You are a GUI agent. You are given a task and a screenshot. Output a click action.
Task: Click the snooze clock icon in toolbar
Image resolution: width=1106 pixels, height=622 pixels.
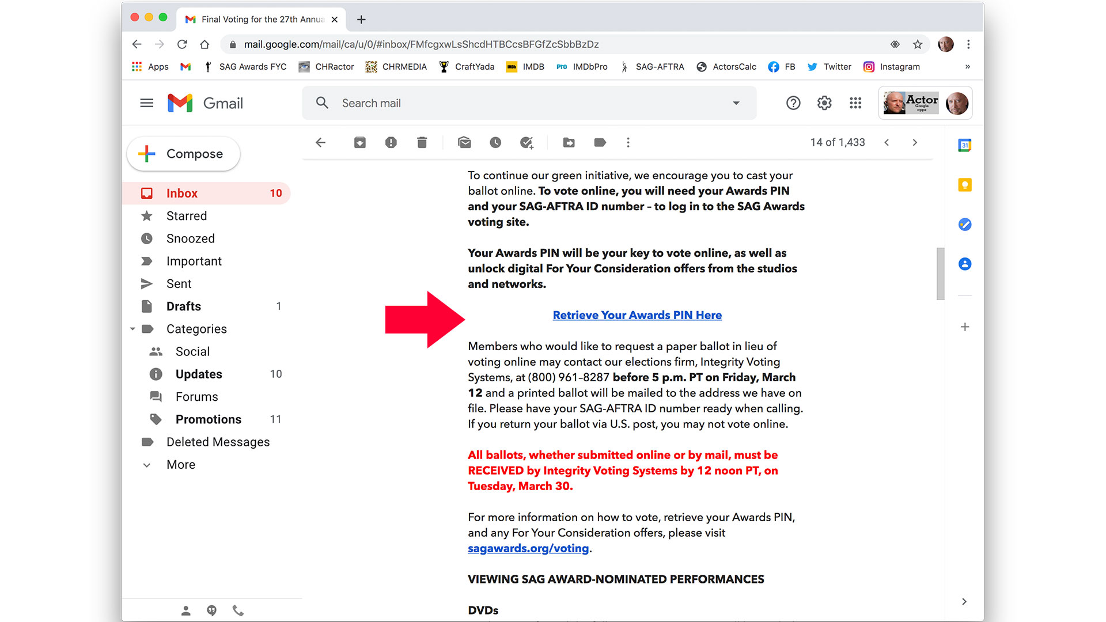[x=494, y=143]
